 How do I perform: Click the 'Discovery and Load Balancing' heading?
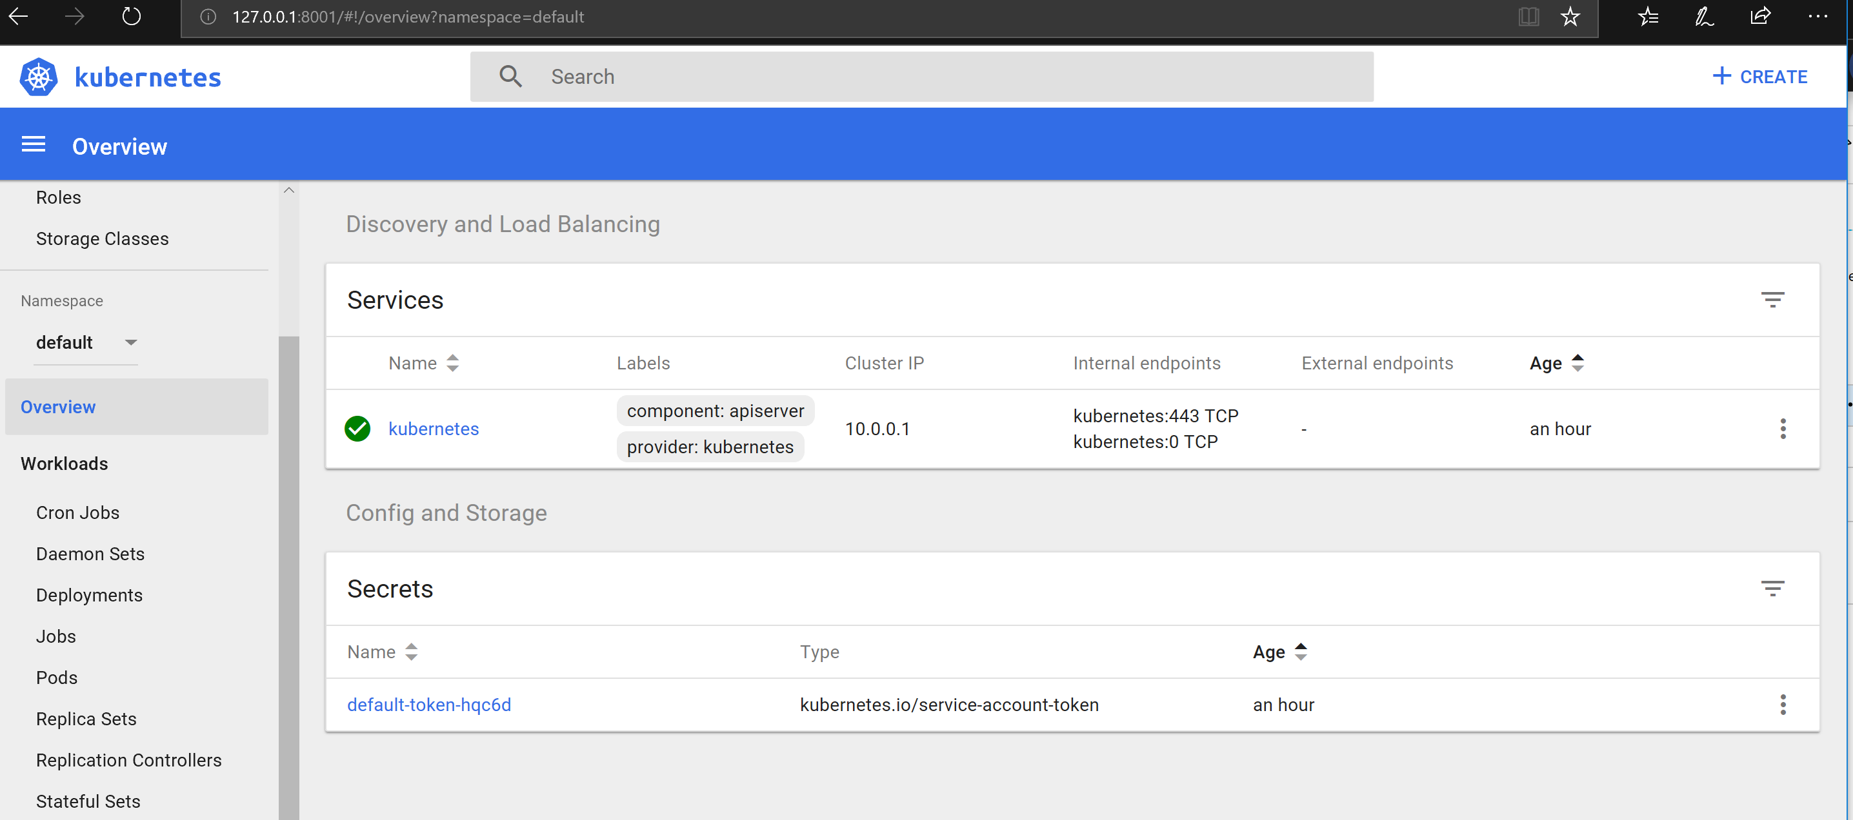503,224
